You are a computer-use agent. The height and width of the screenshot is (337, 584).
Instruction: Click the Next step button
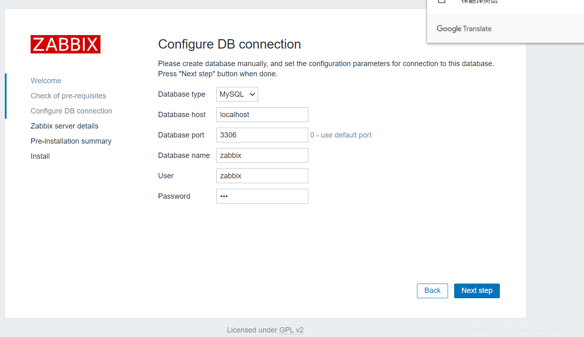[x=477, y=291]
